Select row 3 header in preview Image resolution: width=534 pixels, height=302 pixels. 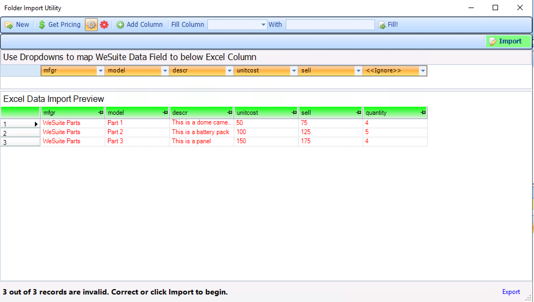coord(20,142)
